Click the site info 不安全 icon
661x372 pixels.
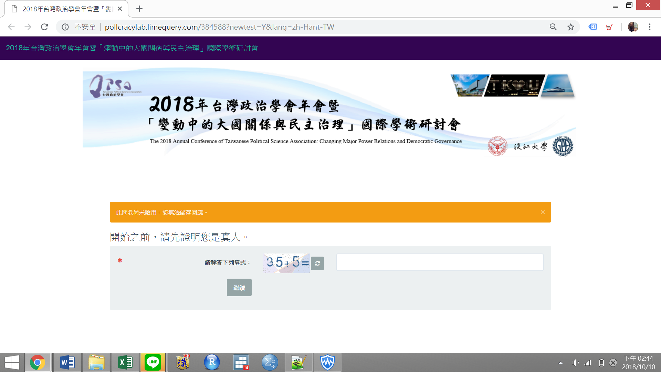pos(65,27)
